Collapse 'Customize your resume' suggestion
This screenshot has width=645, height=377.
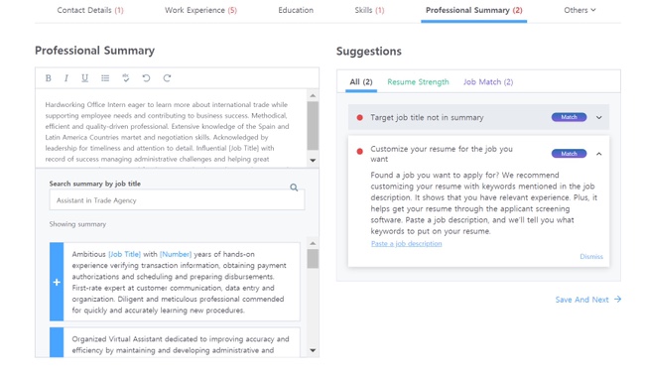tap(599, 154)
